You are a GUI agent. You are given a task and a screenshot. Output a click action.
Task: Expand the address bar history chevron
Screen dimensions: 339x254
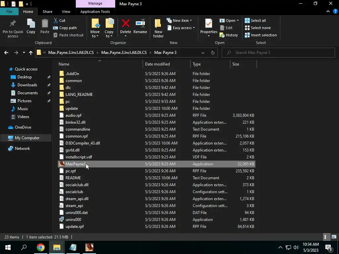coord(203,53)
